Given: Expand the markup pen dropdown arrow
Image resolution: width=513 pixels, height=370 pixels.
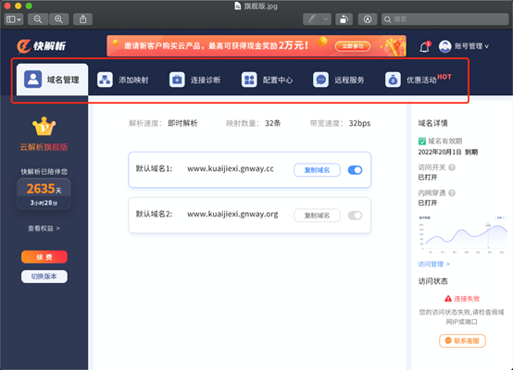Looking at the screenshot, I should coord(326,19).
